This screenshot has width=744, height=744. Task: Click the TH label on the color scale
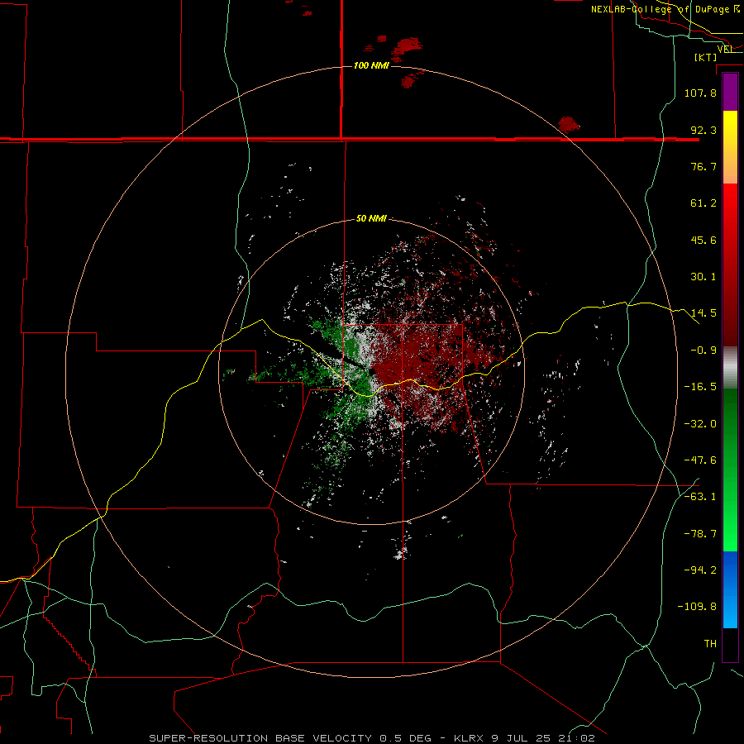(710, 644)
